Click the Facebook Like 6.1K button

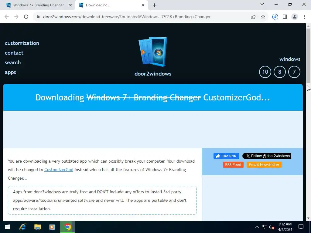(226, 156)
